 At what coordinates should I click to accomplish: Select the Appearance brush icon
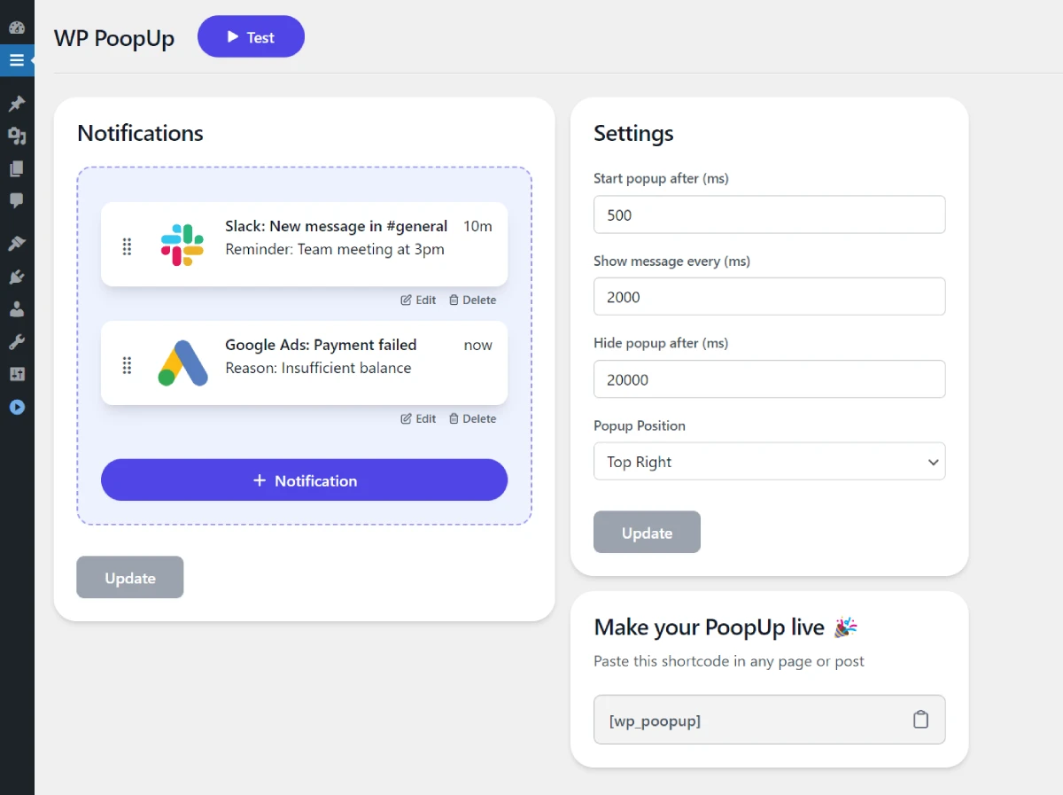pos(17,242)
